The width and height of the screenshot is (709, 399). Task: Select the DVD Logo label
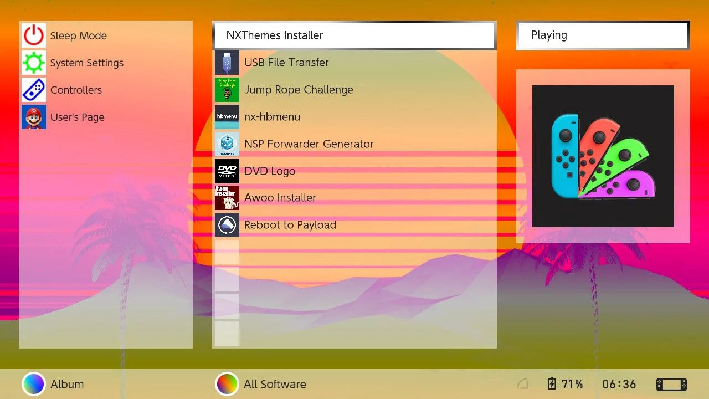[270, 171]
